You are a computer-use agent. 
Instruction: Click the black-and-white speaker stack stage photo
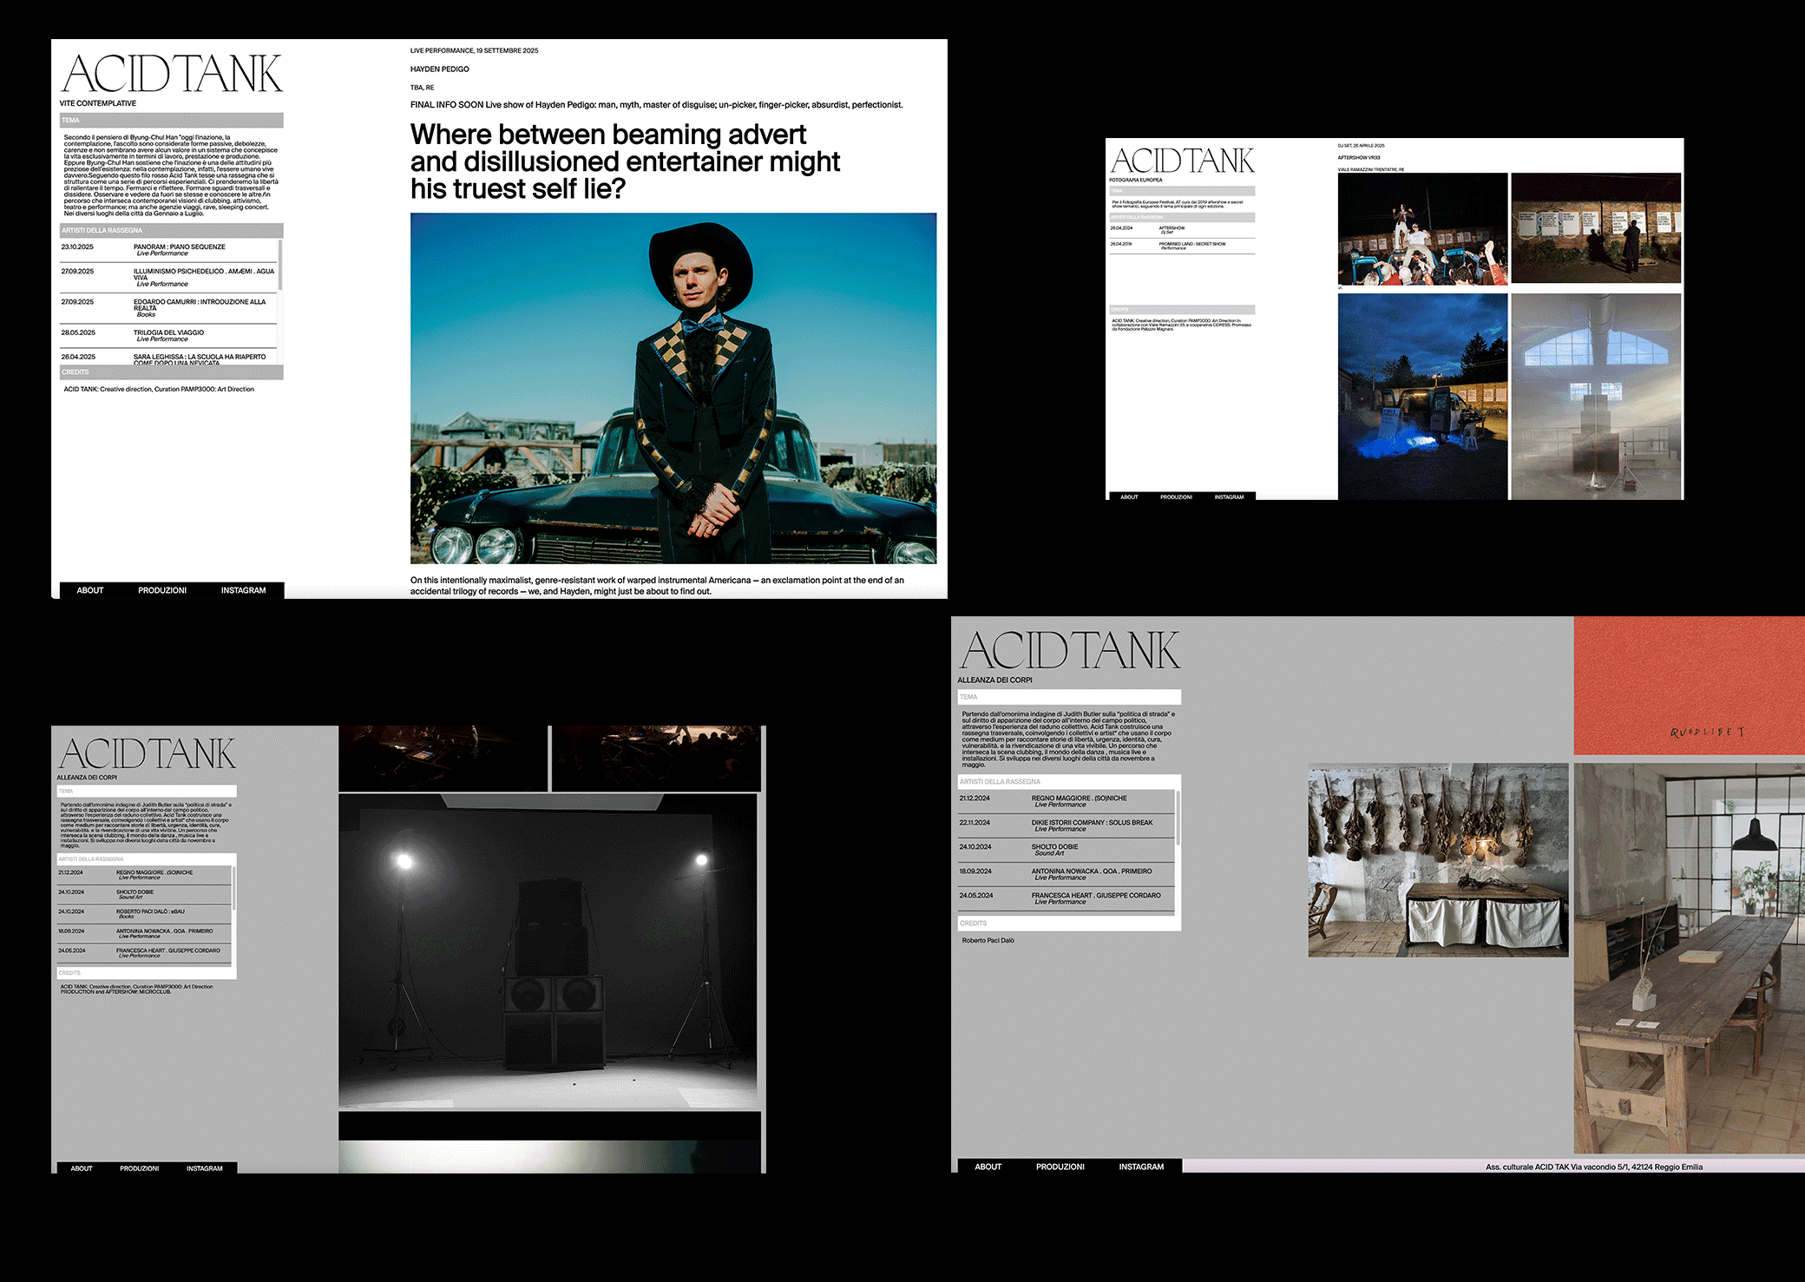point(547,950)
